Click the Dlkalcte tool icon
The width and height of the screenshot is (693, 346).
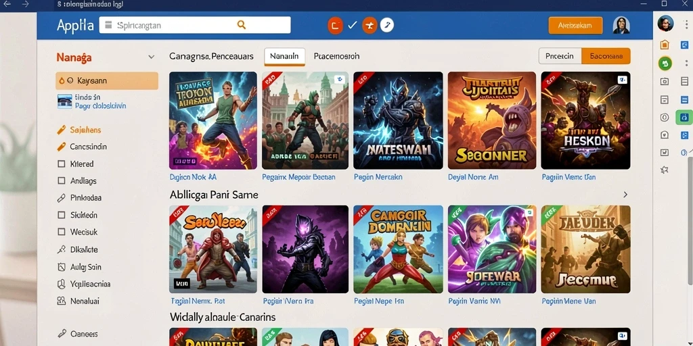click(62, 249)
